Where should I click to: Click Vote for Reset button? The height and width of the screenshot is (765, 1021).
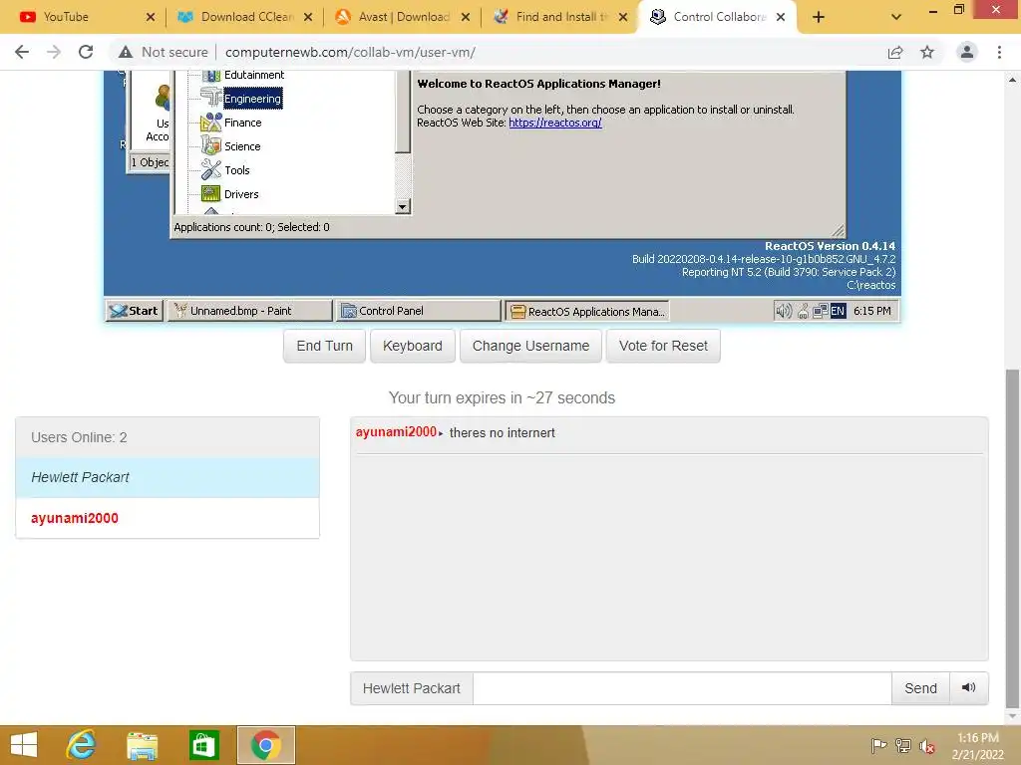(663, 346)
